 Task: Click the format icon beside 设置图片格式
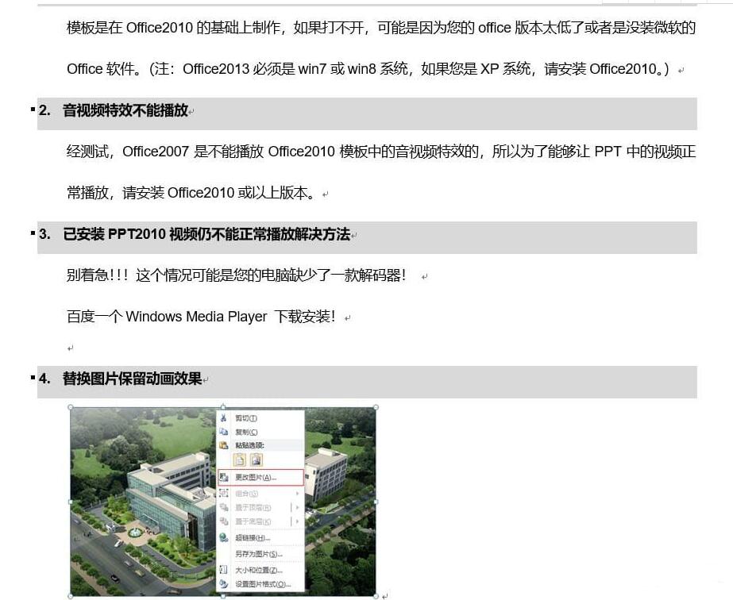pyautogui.click(x=222, y=583)
